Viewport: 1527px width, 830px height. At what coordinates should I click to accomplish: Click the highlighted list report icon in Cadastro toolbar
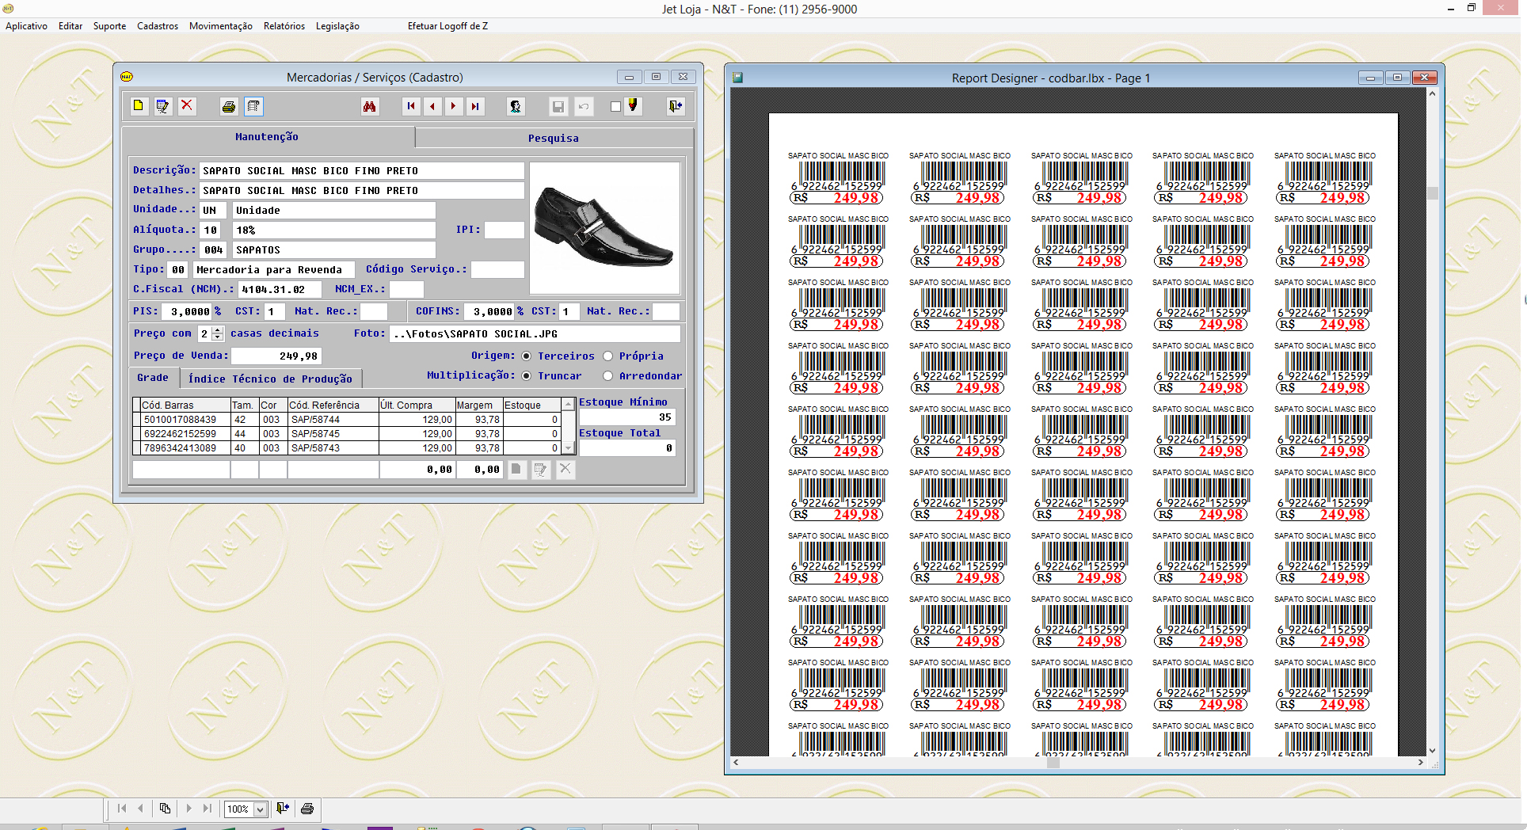[x=253, y=106]
